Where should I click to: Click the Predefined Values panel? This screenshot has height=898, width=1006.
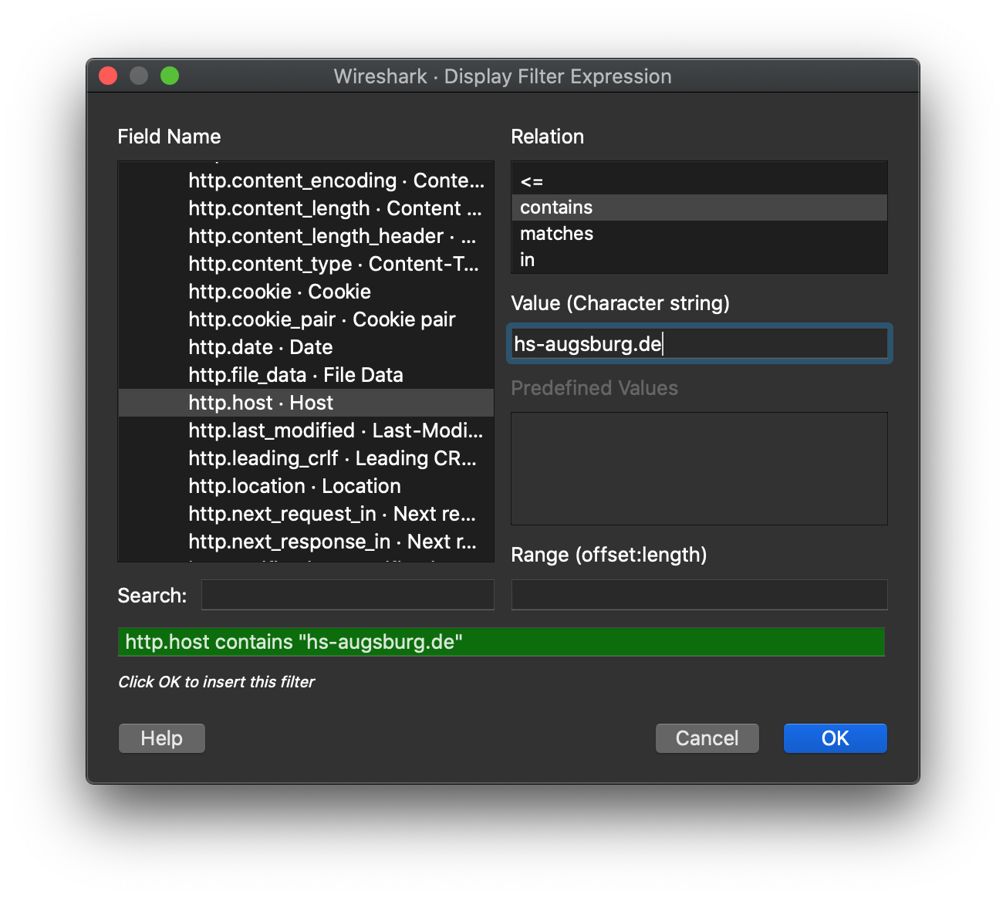point(698,468)
